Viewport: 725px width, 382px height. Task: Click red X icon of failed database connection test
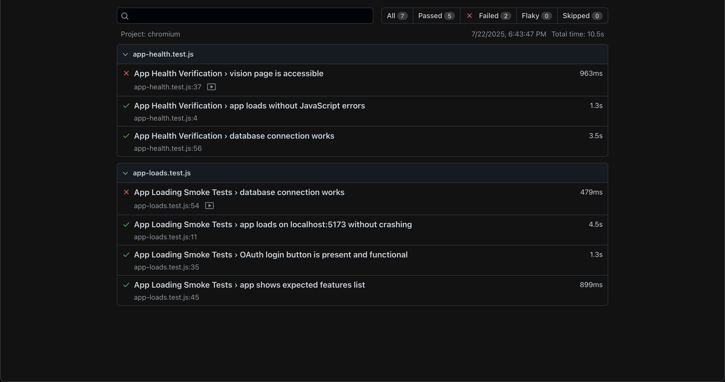[126, 192]
